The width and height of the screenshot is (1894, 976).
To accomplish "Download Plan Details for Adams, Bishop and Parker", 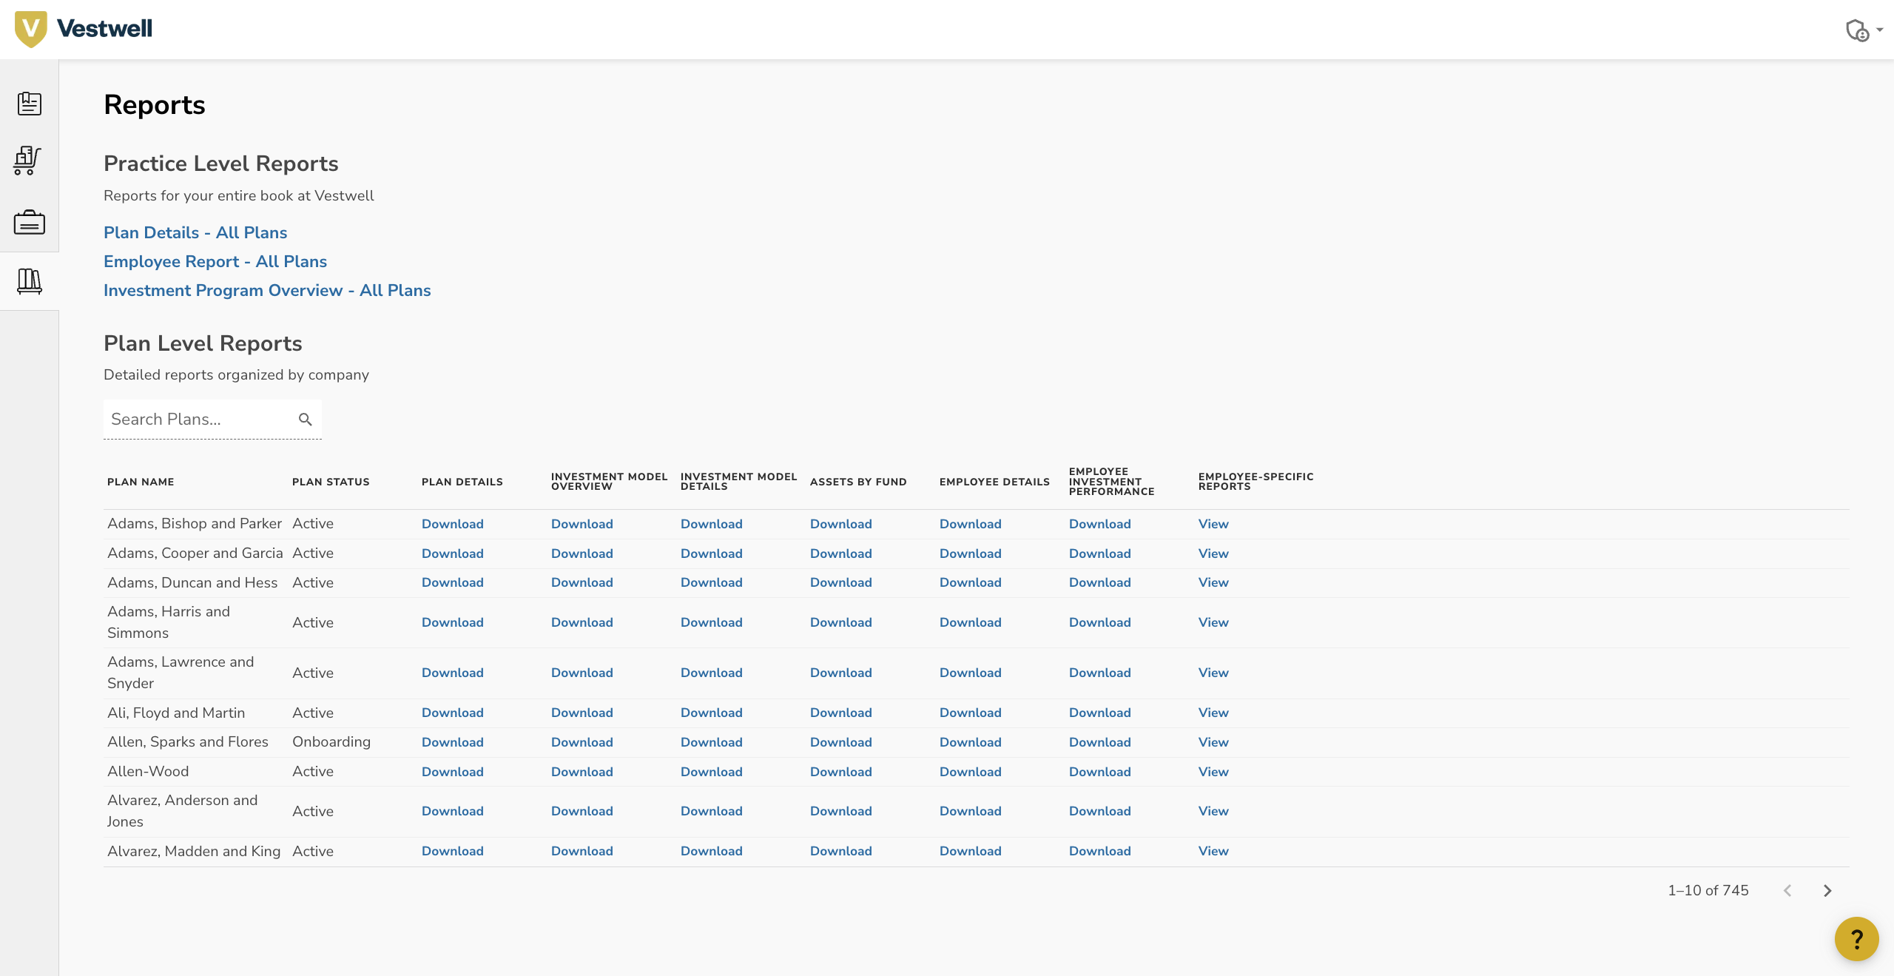I will point(452,524).
